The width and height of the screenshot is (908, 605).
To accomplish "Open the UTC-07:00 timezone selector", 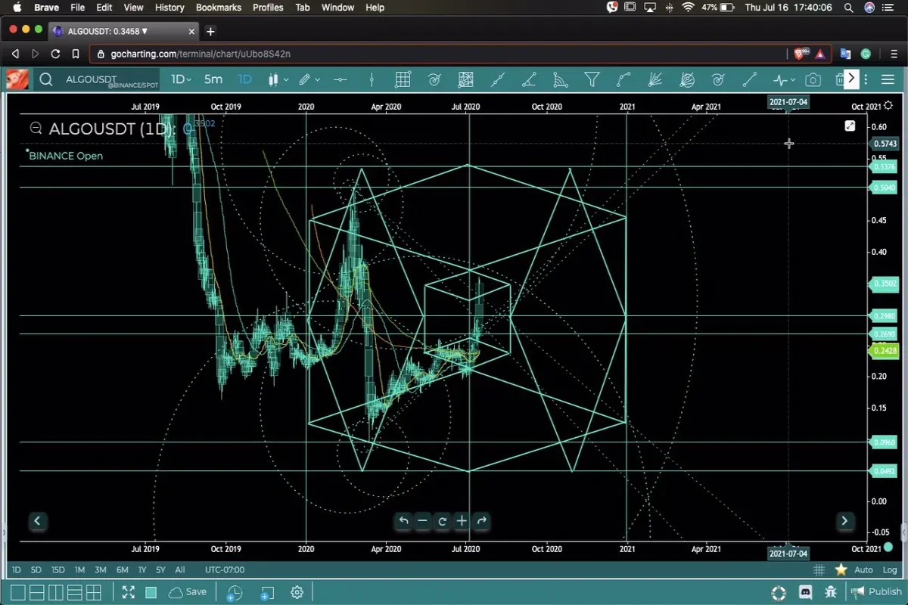I will click(x=225, y=570).
